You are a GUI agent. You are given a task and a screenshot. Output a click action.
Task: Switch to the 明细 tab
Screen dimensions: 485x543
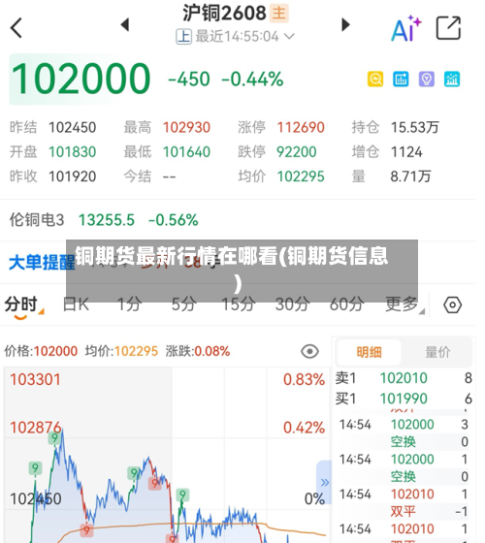click(x=369, y=353)
